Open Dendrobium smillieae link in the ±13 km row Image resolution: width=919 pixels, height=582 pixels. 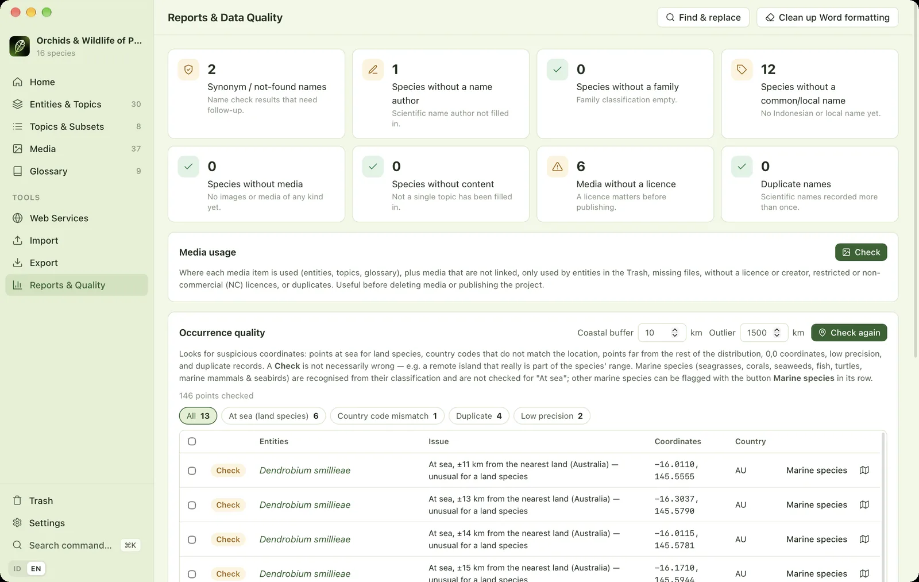tap(304, 504)
